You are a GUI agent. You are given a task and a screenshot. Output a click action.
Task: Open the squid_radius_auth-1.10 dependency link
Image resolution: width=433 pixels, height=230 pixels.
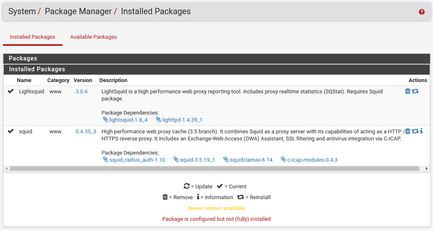[x=137, y=160]
